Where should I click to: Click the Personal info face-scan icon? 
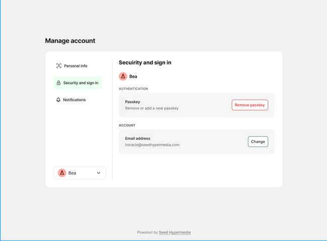click(x=59, y=66)
